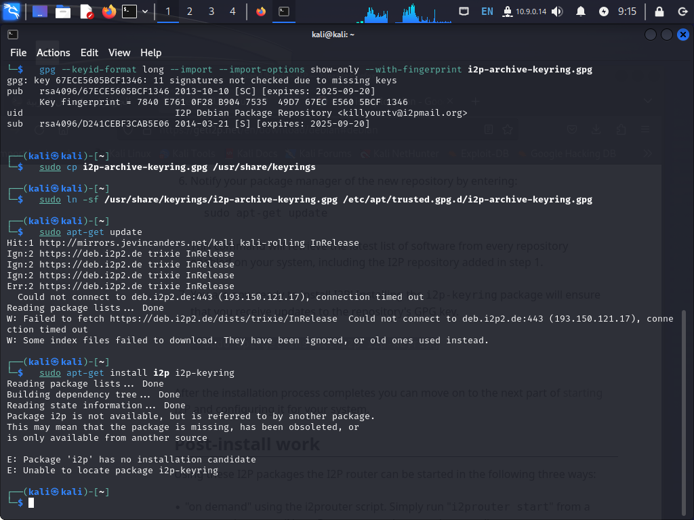Select the terminal window button in taskbar
The height and width of the screenshot is (520, 694).
(x=284, y=12)
